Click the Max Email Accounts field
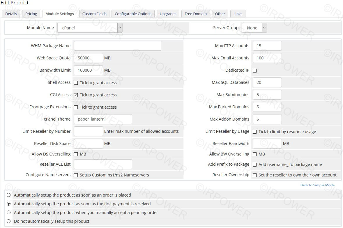343x228 pixels. [267, 58]
